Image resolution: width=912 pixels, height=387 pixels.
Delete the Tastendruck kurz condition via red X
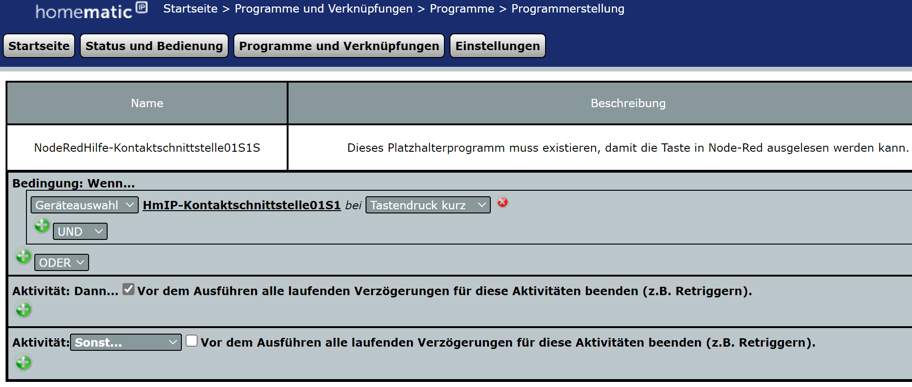pyautogui.click(x=502, y=203)
